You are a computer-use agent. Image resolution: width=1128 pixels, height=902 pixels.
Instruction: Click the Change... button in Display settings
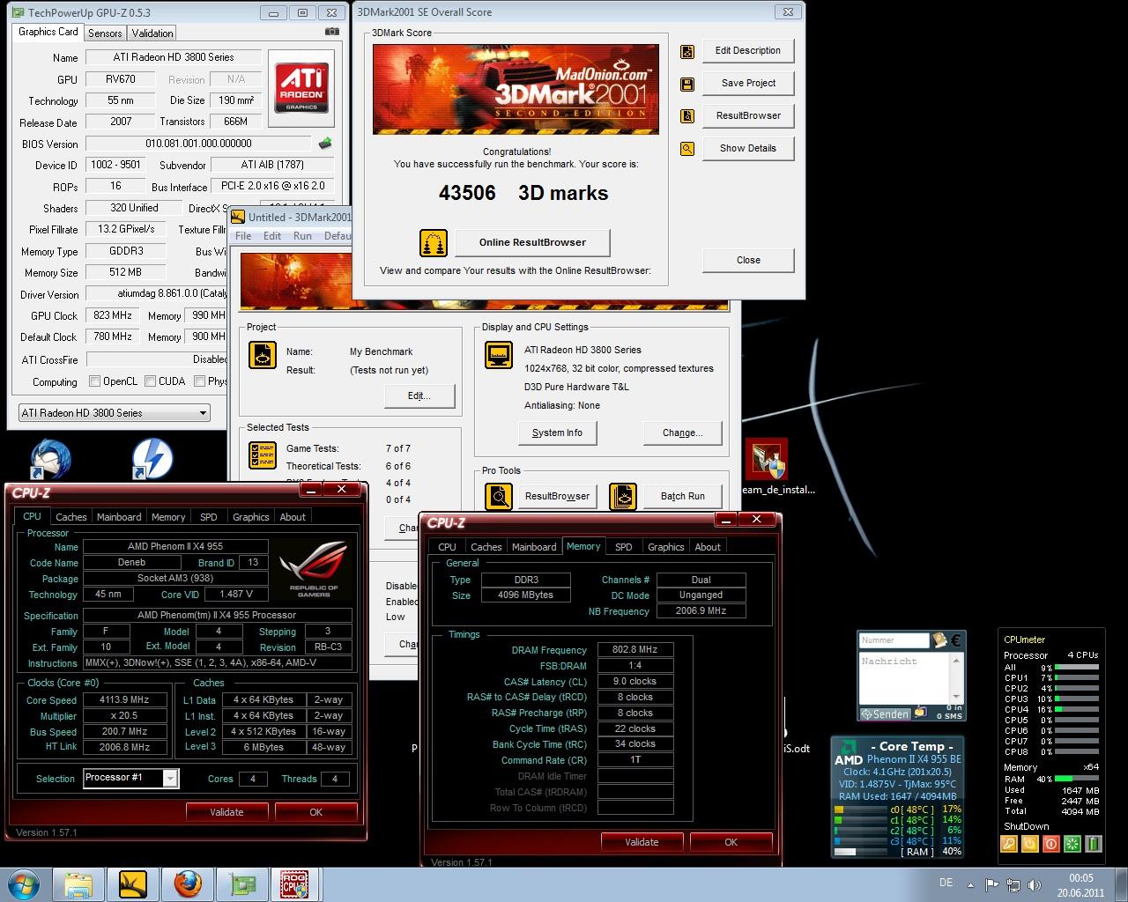[x=683, y=433]
